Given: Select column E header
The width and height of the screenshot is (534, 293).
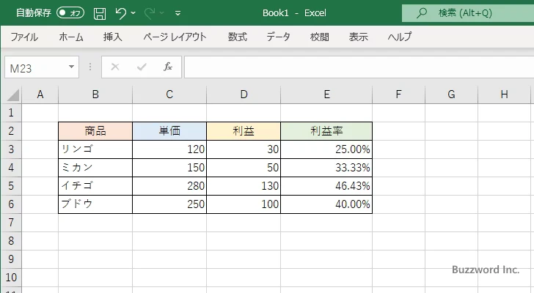Looking at the screenshot, I should coord(326,94).
